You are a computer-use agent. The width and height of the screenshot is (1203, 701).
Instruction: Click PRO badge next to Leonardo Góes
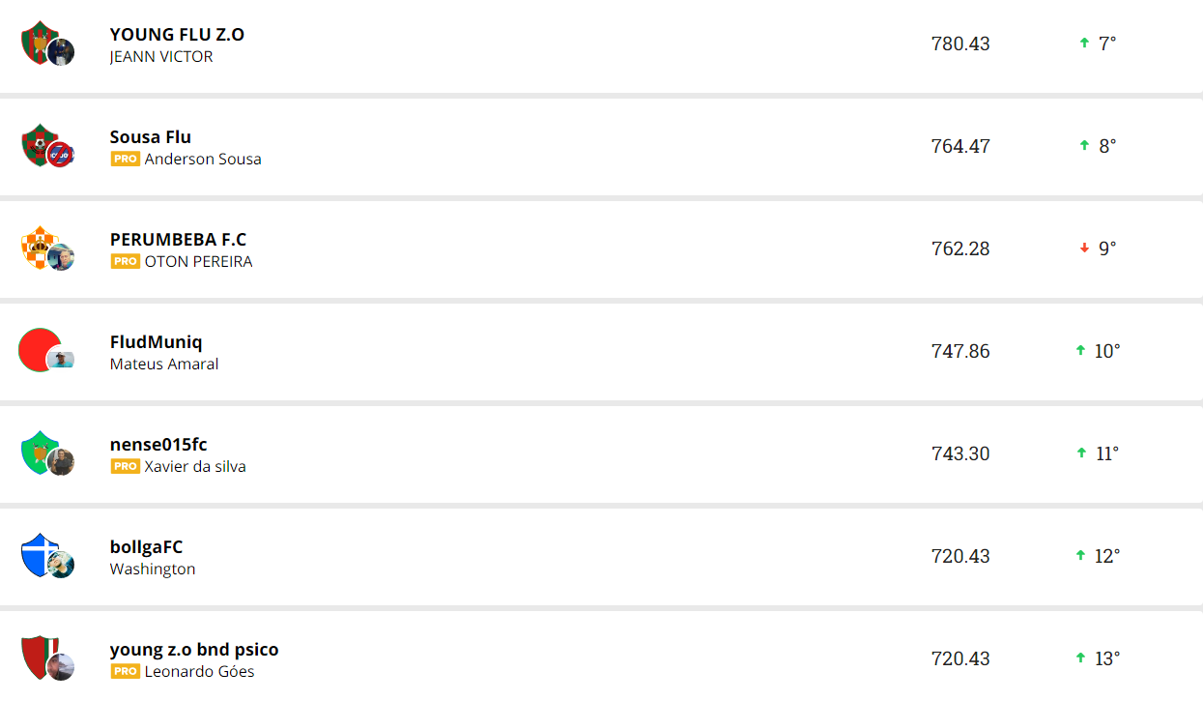pyautogui.click(x=125, y=671)
